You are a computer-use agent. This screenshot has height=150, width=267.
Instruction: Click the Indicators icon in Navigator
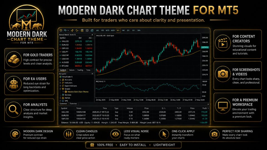click(x=63, y=83)
